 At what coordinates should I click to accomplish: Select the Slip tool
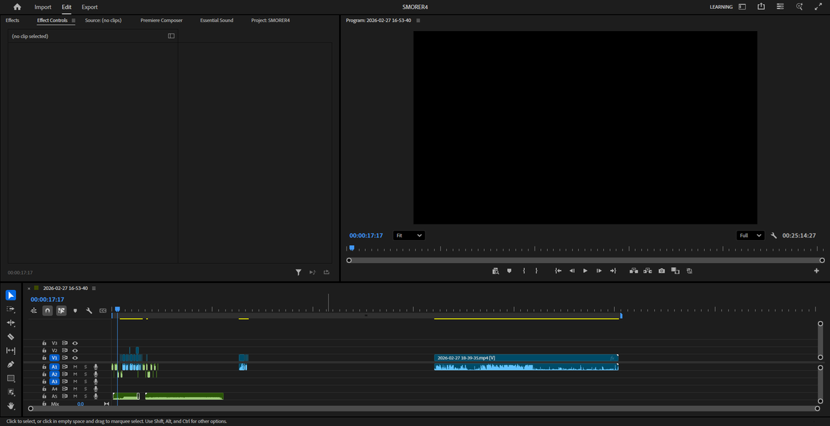point(10,351)
